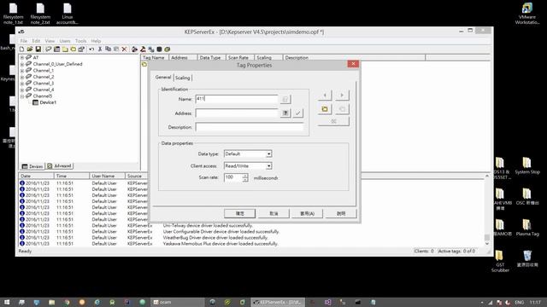The width and height of the screenshot is (547, 307).
Task: Expand the Channel_2 tree node
Action: (x=22, y=77)
